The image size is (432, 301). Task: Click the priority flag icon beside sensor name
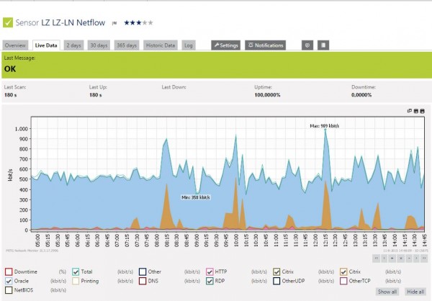[x=114, y=23]
